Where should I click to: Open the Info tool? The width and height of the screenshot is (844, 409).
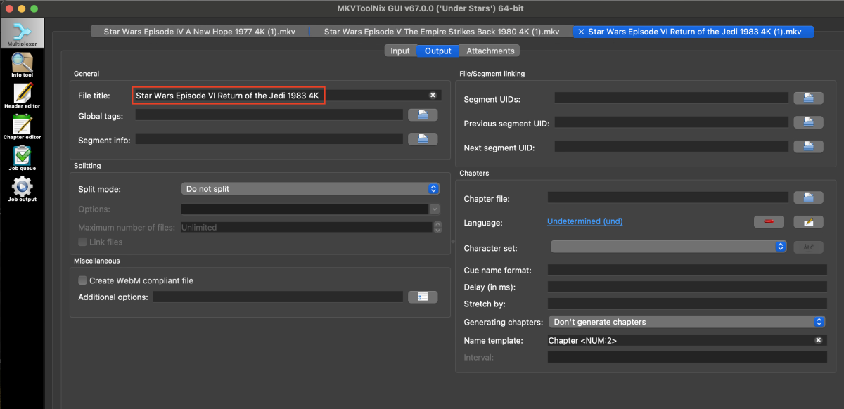click(22, 65)
